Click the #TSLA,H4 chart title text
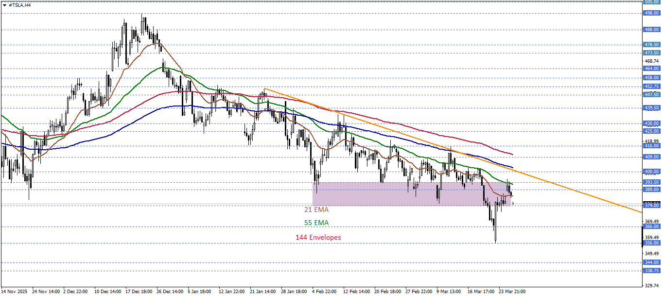Viewport: 662px width, 297px height. 20,4
